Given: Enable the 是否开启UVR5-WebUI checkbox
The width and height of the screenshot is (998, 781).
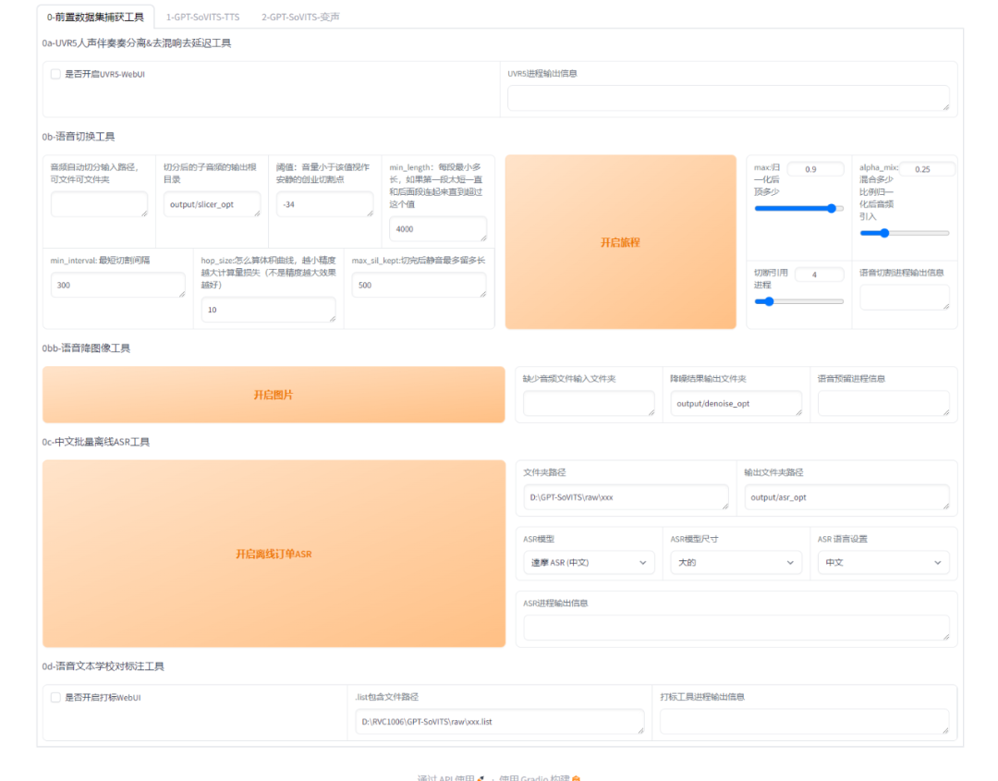Looking at the screenshot, I should coord(56,75).
